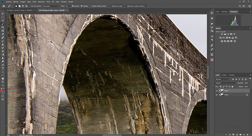Viewport: 252px width, 136px height.
Task: Select the Elliptical Marquee tool
Action: (3, 17)
